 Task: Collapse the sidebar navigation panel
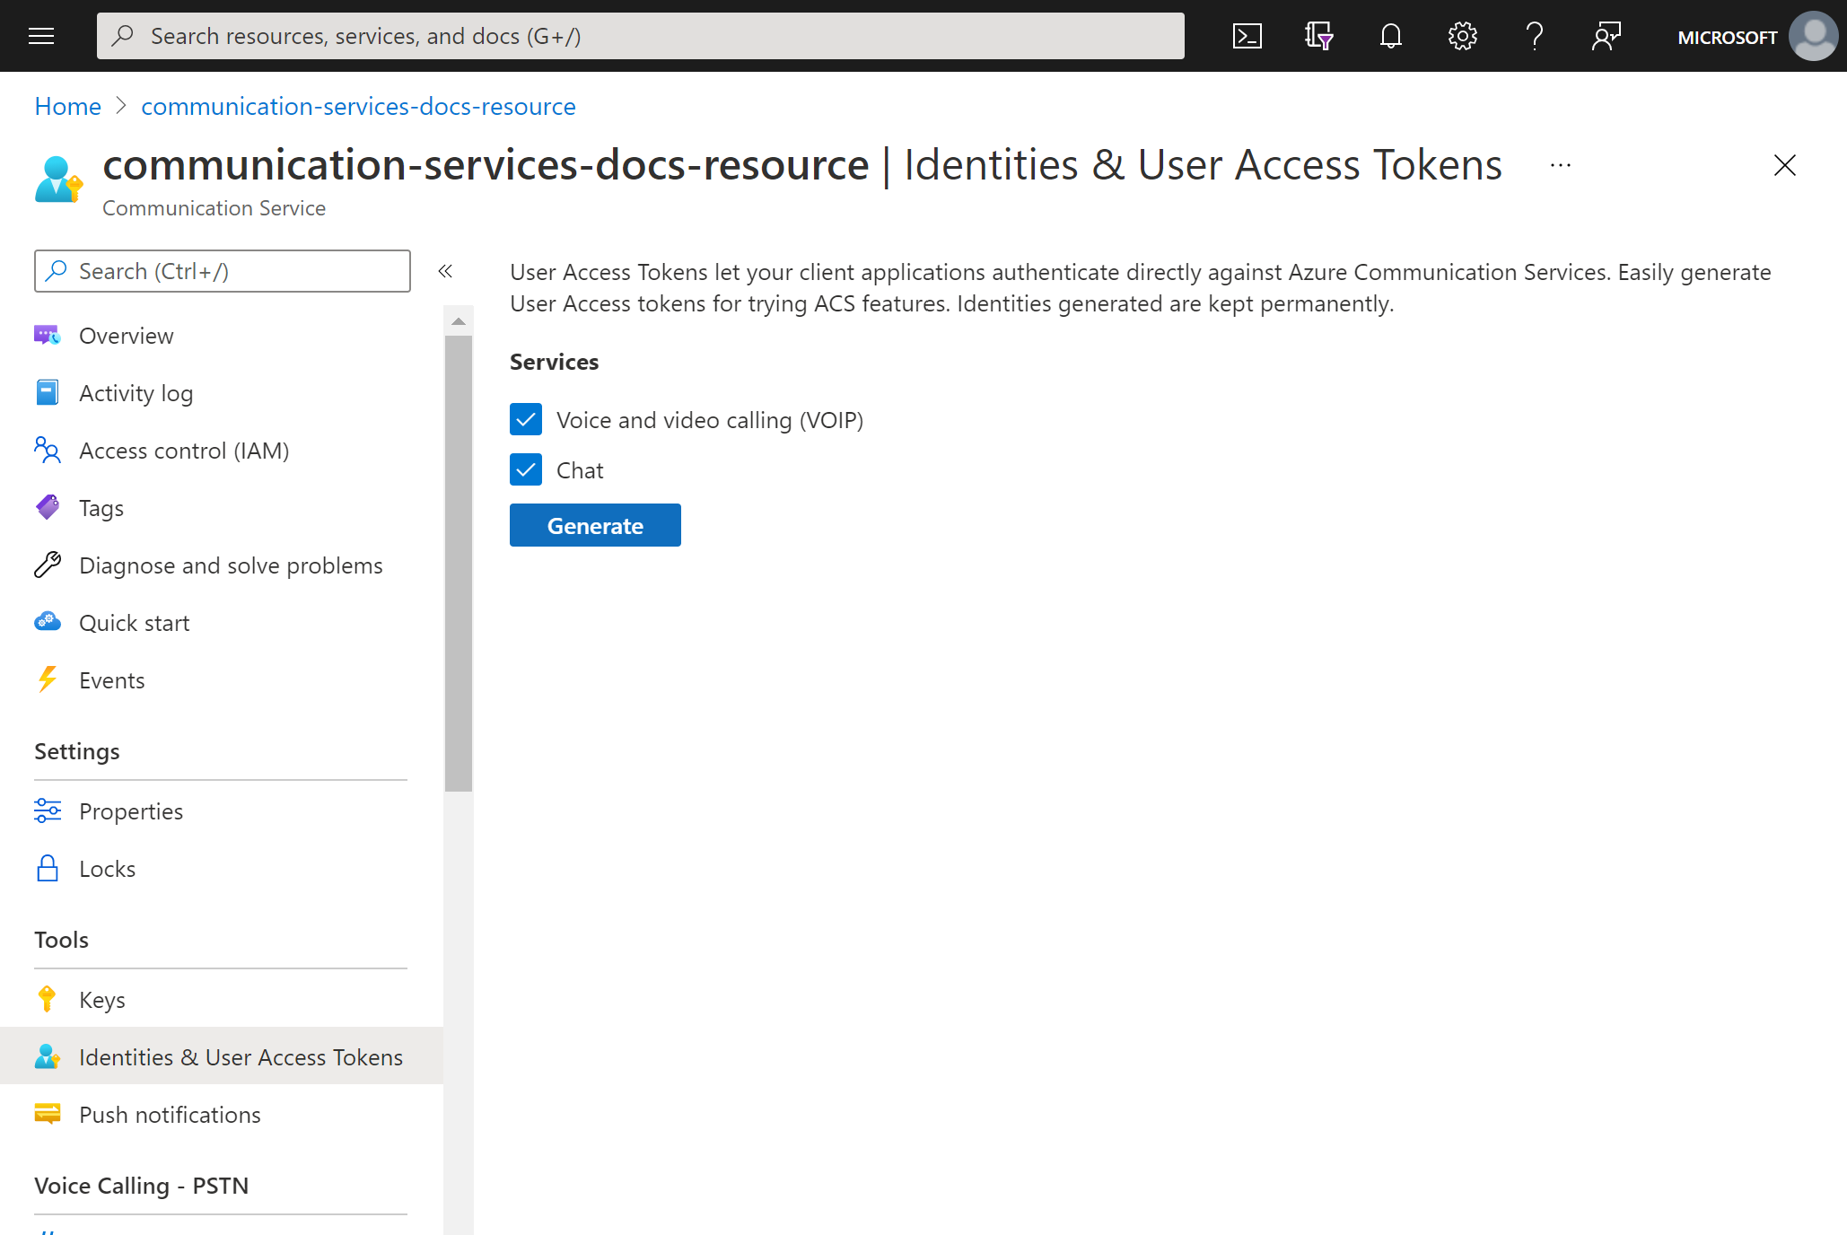(445, 270)
